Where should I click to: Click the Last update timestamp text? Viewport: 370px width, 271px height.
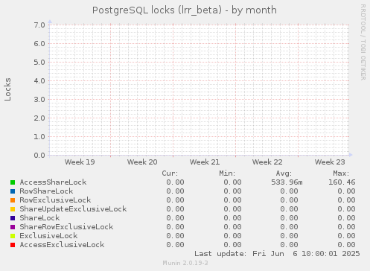tap(277, 254)
